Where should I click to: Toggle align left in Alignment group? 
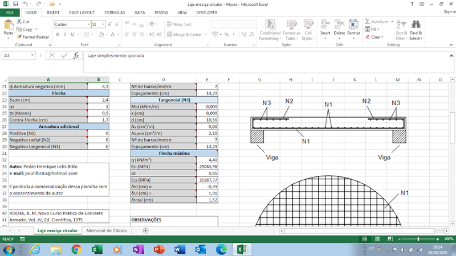127,35
